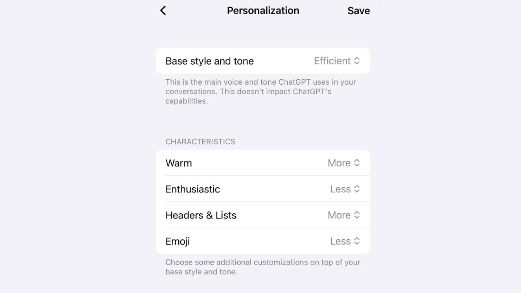
Task: Click the chevron beside Headers & Lists
Action: pyautogui.click(x=357, y=215)
